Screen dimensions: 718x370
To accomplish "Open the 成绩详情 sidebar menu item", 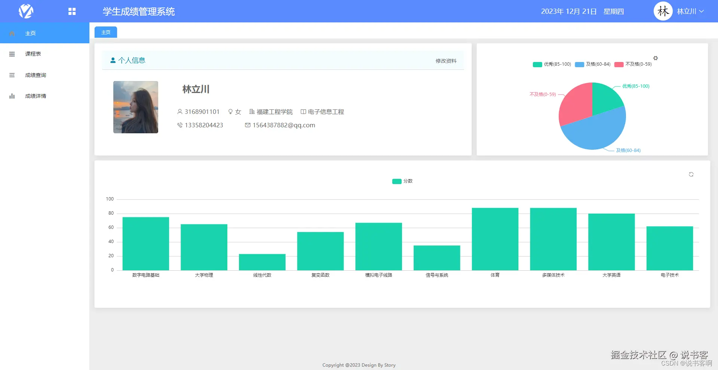I will tap(45, 96).
